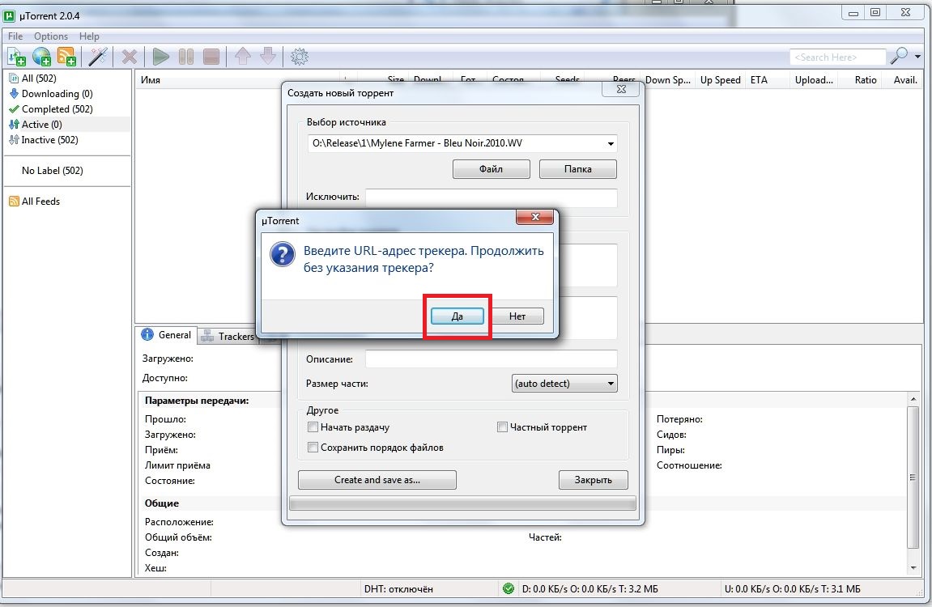This screenshot has height=607, width=932.
Task: Close the Создать новый торрент dialog
Action: 621,89
